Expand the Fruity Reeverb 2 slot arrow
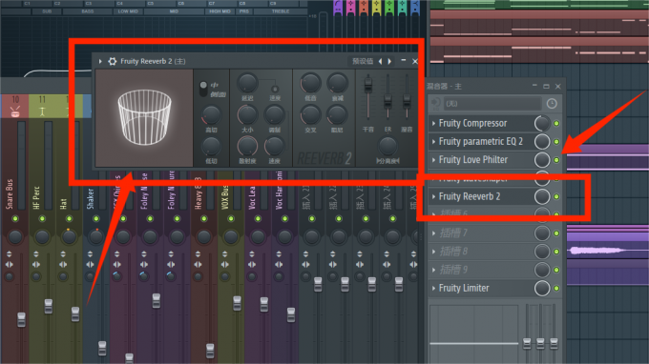The height and width of the screenshot is (364, 649). point(433,196)
